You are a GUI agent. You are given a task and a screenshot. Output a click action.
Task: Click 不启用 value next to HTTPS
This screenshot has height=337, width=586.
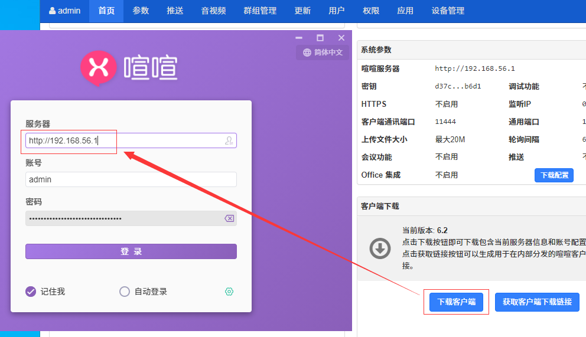[446, 104]
